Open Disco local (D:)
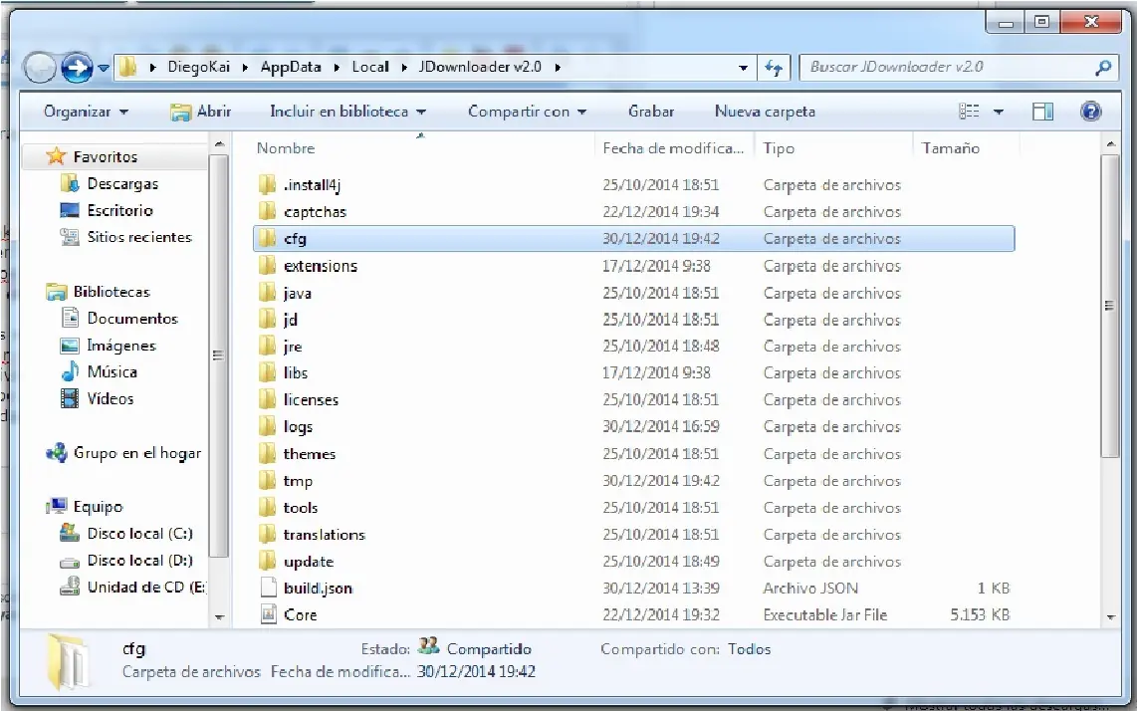1137x711 pixels. 140,560
